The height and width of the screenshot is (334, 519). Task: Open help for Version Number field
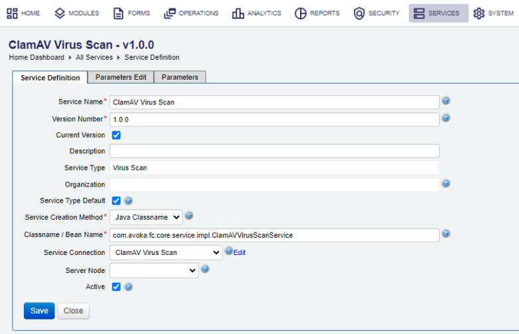(x=446, y=118)
